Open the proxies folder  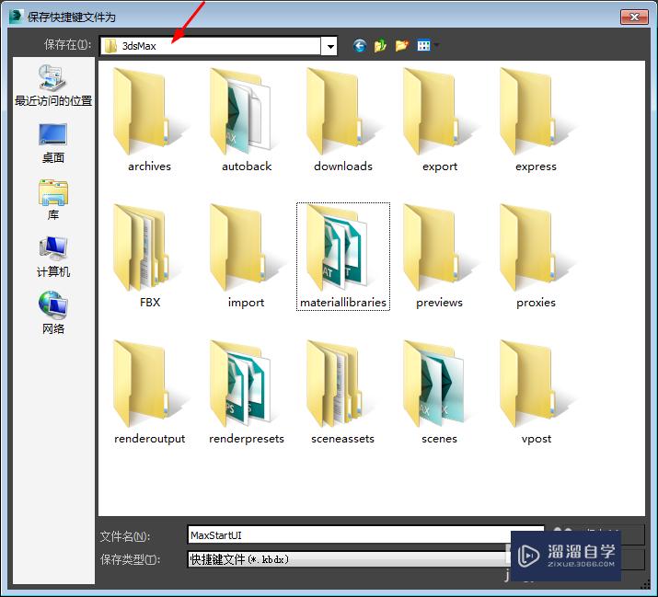pyautogui.click(x=536, y=257)
